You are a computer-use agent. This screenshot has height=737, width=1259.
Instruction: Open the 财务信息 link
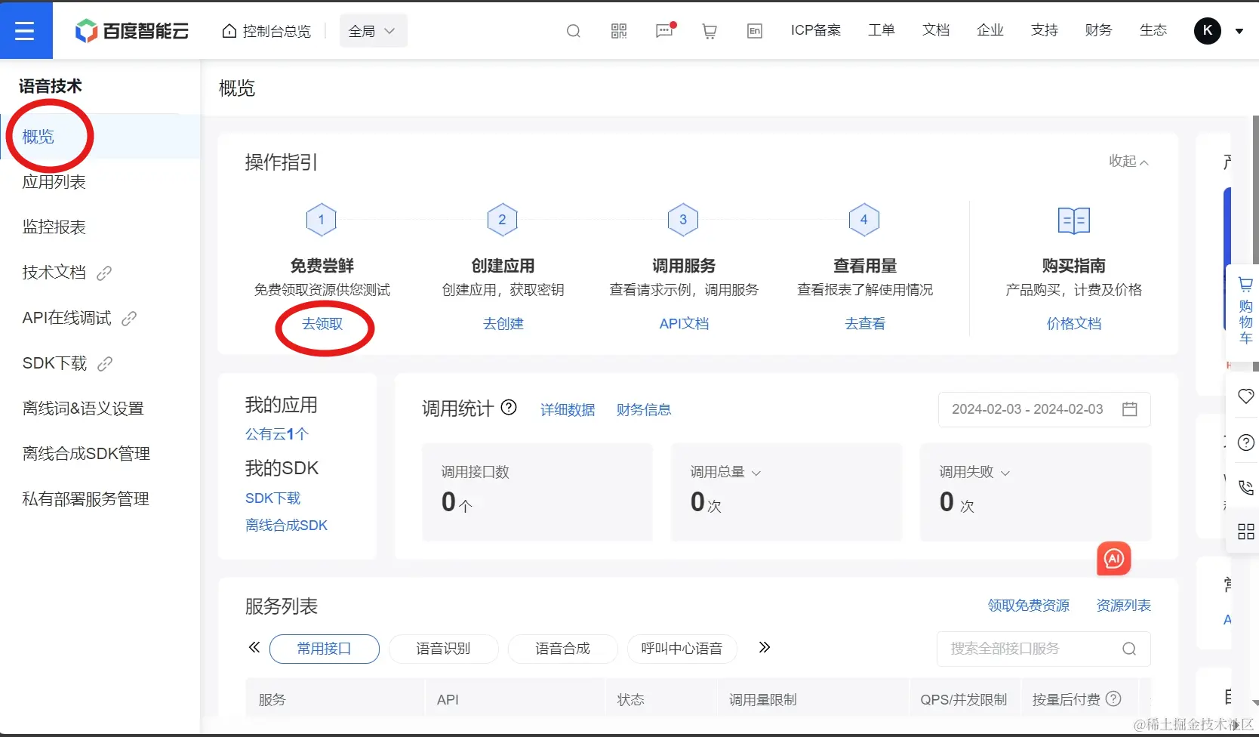(644, 409)
